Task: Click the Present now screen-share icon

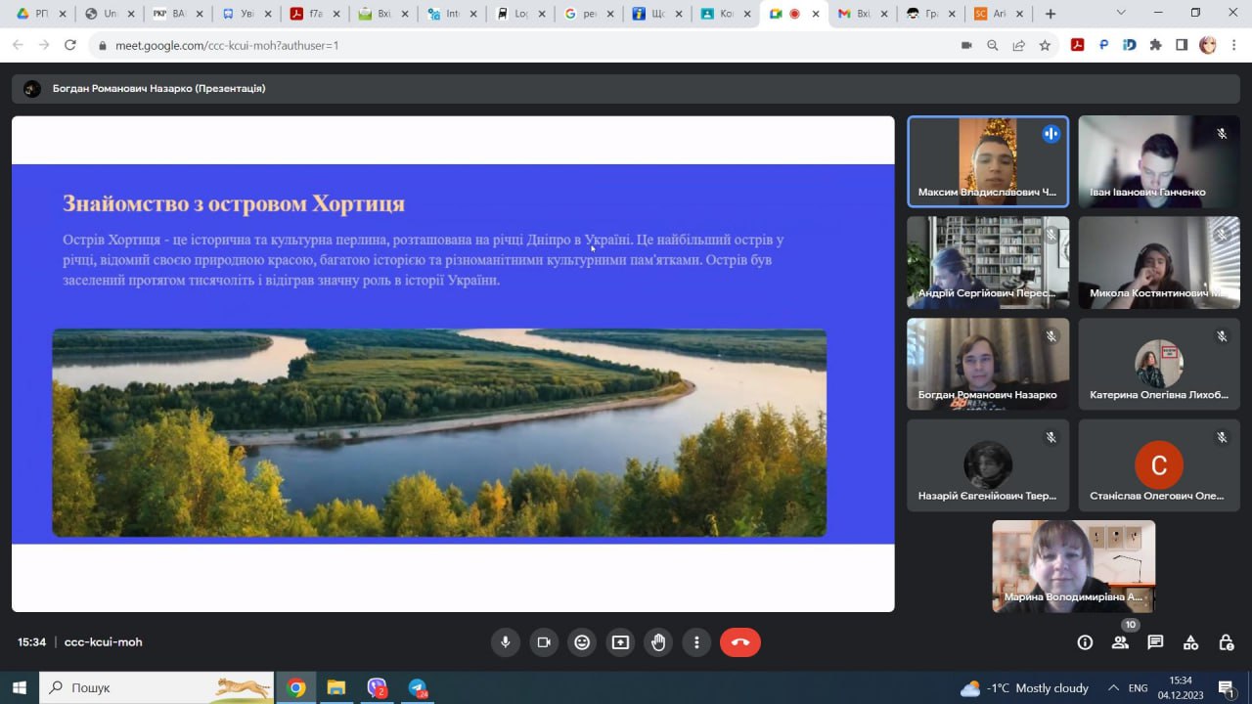Action: click(x=620, y=642)
